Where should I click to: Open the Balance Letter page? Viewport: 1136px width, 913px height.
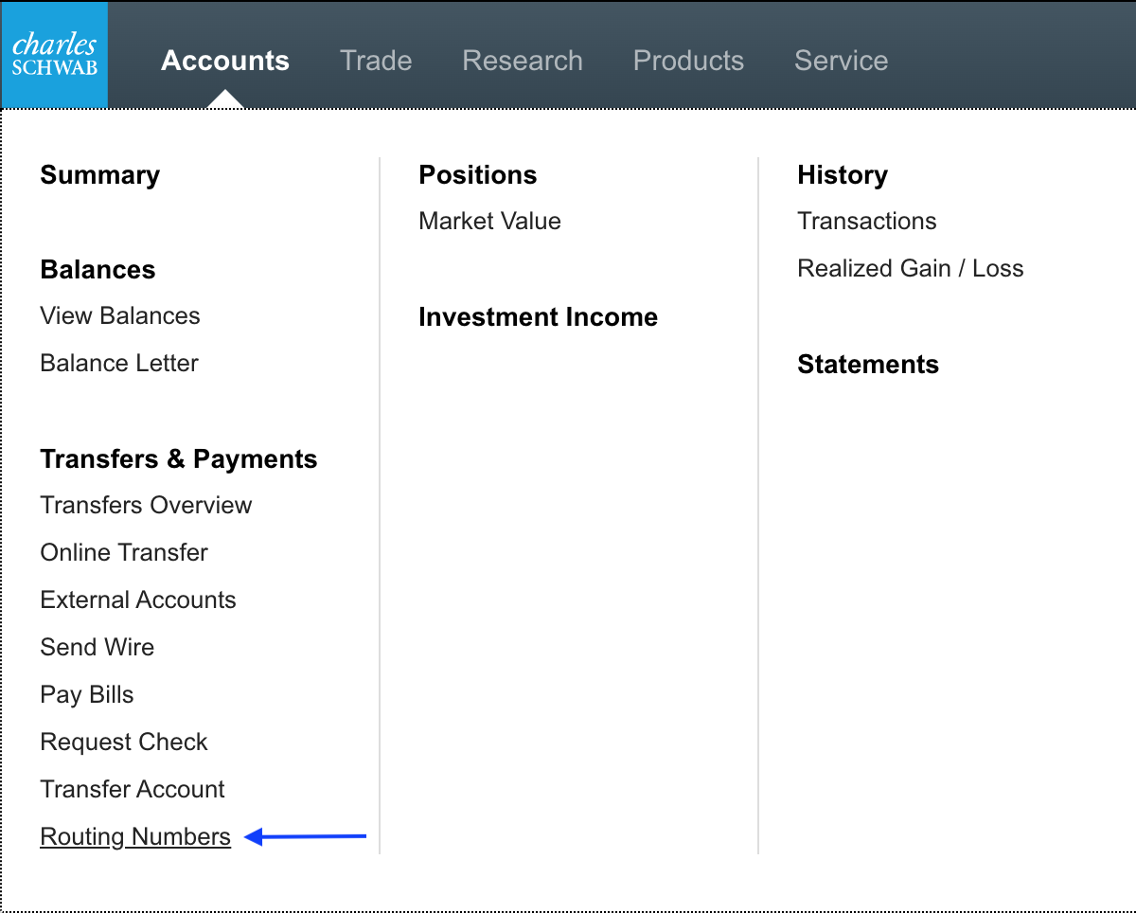pos(118,363)
